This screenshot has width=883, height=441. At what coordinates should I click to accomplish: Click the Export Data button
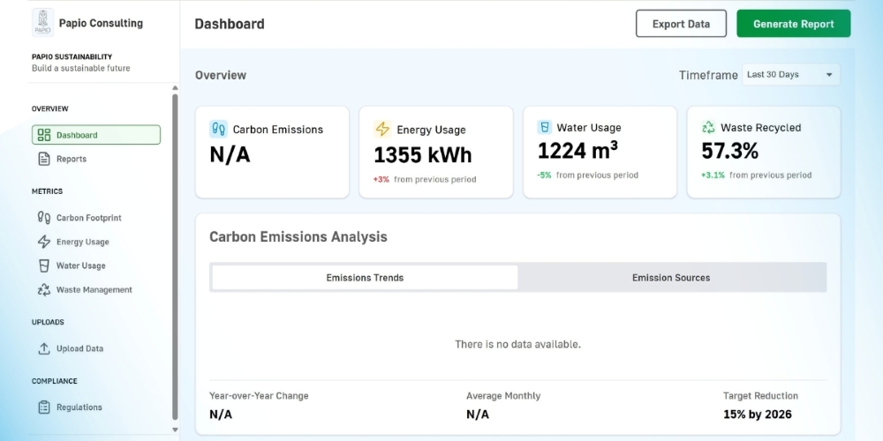[x=681, y=24]
